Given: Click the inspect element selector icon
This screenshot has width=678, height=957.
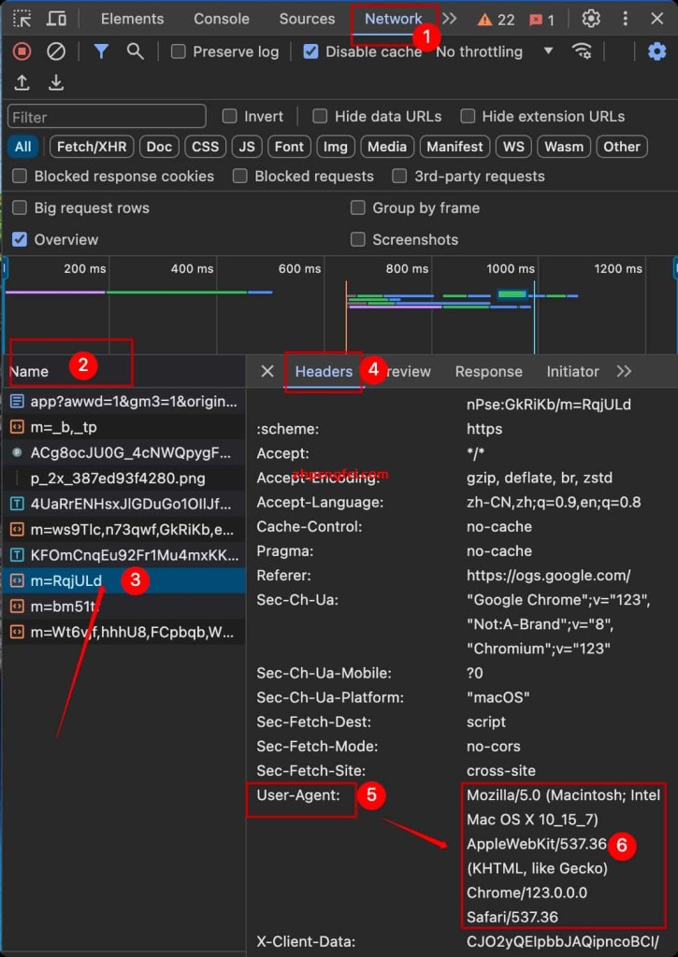Looking at the screenshot, I should pos(22,19).
